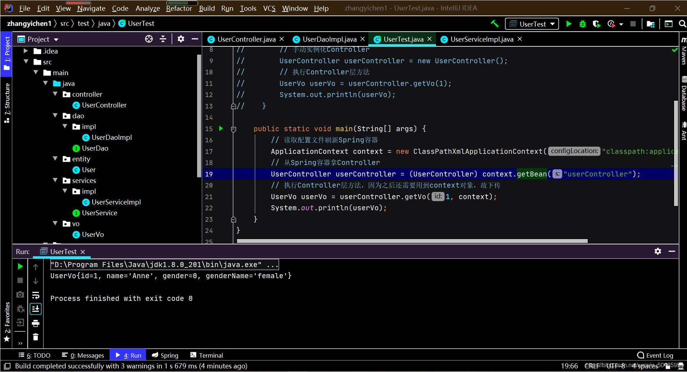Open Project panel gear settings

point(181,39)
